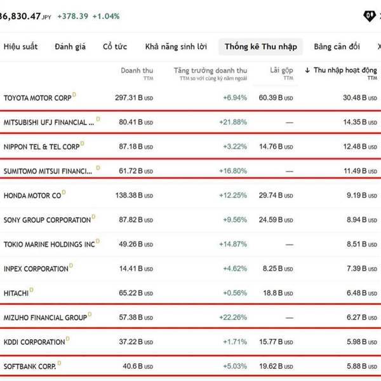Open SOFTBANK CORP. stock link

point(30,366)
